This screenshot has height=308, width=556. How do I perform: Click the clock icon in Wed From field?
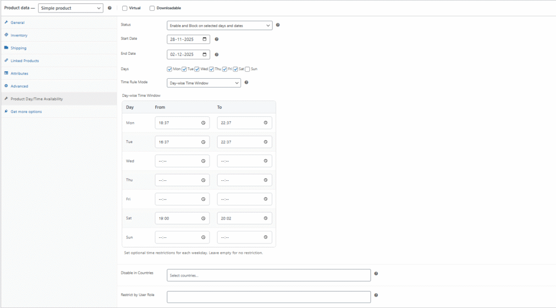pyautogui.click(x=203, y=161)
